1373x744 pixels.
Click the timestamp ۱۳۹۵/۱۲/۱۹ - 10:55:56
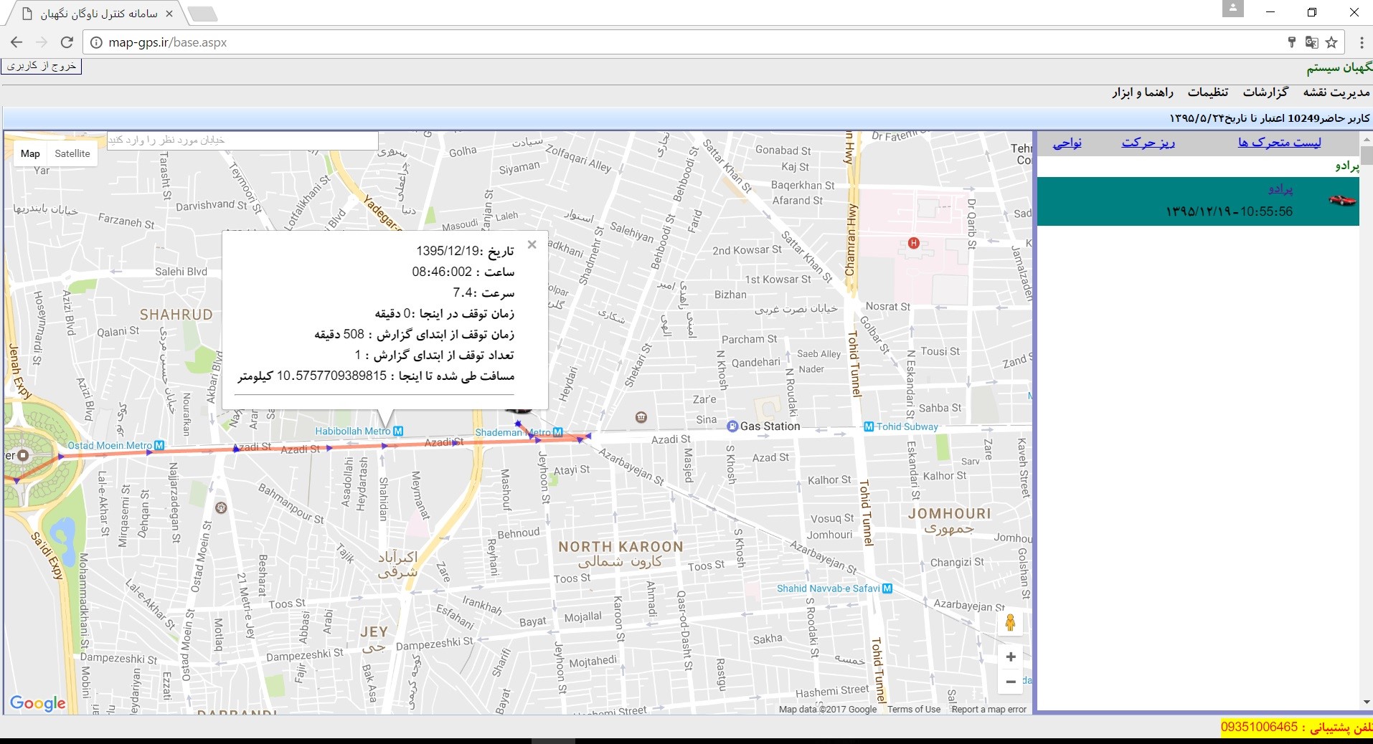click(x=1228, y=211)
